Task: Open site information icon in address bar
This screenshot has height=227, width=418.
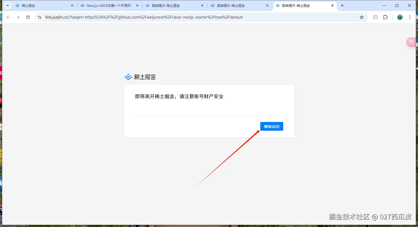Action: point(40,17)
